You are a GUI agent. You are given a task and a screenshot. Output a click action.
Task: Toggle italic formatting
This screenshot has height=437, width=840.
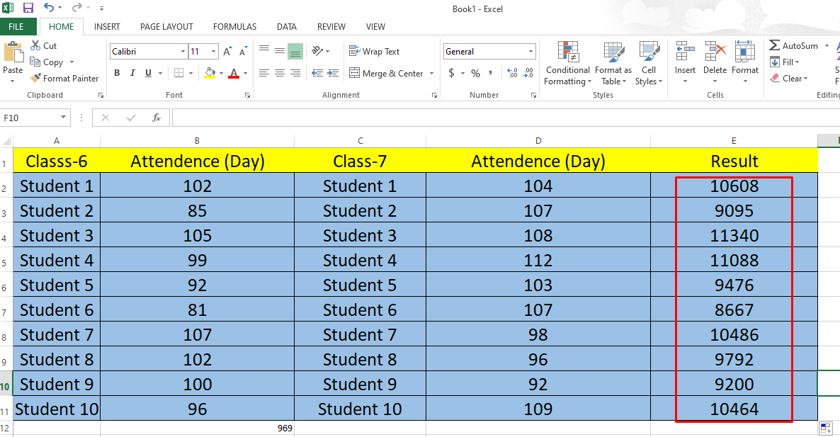pos(132,73)
